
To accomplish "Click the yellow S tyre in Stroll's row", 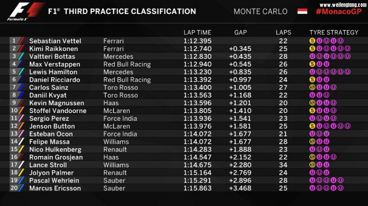I will (x=312, y=165).
